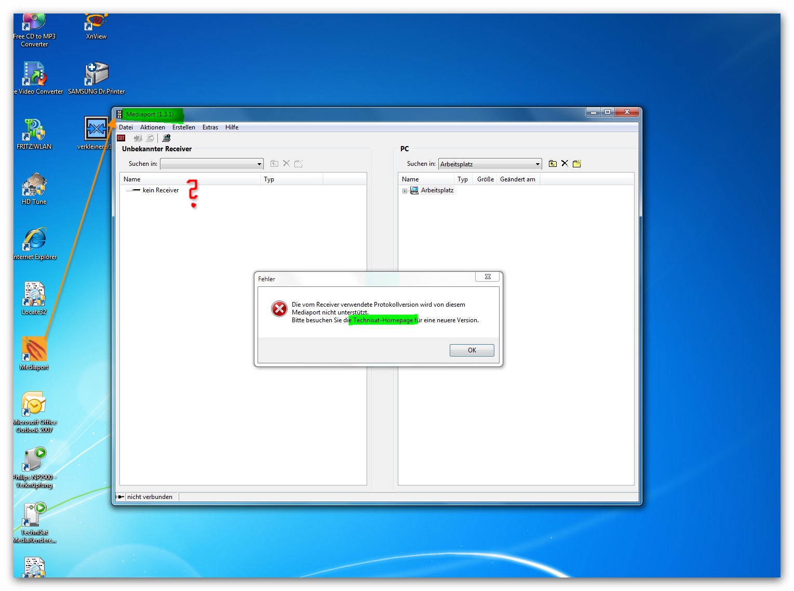Click the red error icon in dialog
The image size is (794, 591).
279,309
